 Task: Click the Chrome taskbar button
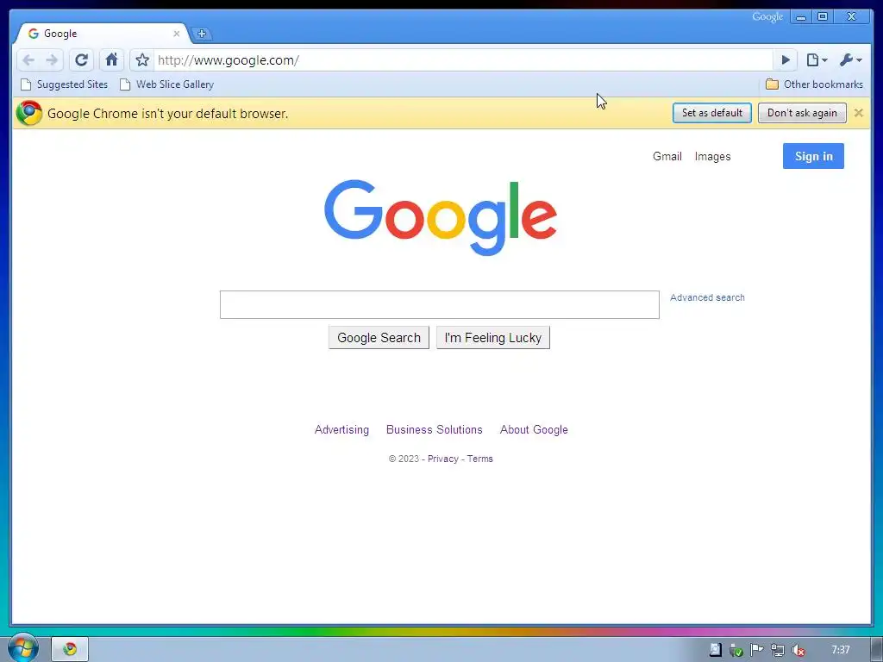pyautogui.click(x=70, y=650)
